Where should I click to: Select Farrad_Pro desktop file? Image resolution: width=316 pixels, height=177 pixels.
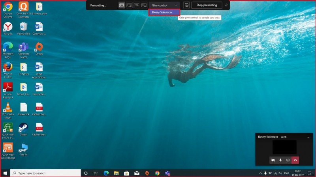24,89
